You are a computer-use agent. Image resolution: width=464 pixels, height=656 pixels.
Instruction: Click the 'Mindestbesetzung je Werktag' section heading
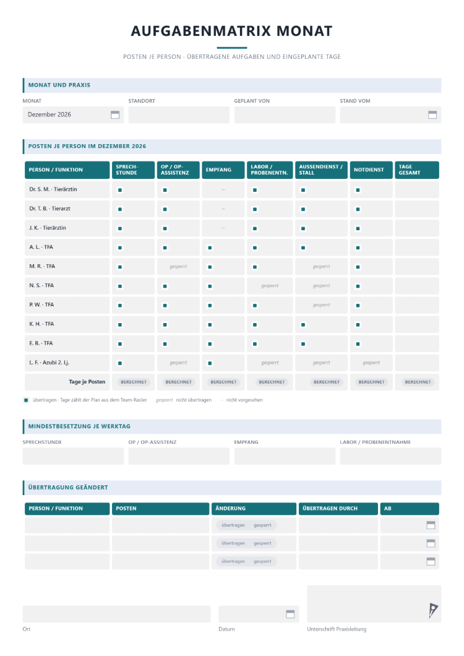[79, 426]
